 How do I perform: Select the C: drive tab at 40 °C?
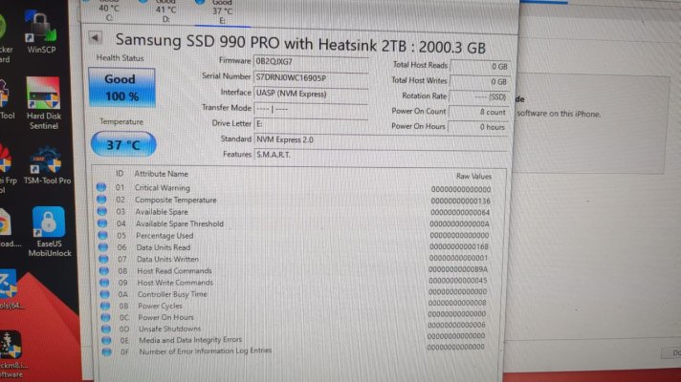109,11
